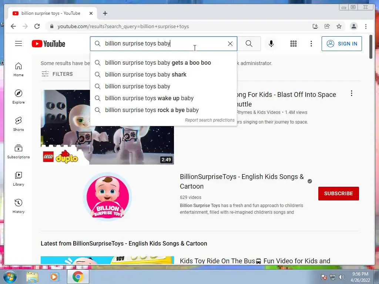Open the Chrome profile avatar icon
The height and width of the screenshot is (284, 379).
[x=353, y=26]
